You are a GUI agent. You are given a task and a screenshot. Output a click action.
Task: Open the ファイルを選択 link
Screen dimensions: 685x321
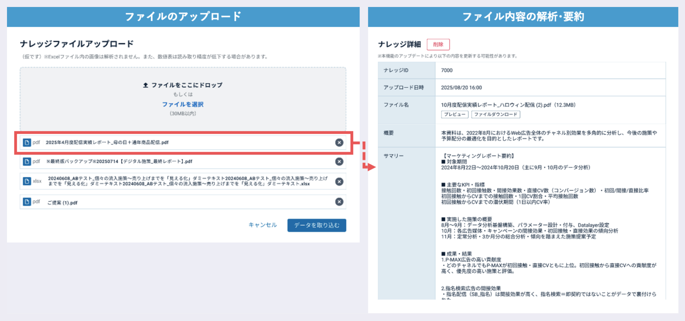[182, 104]
